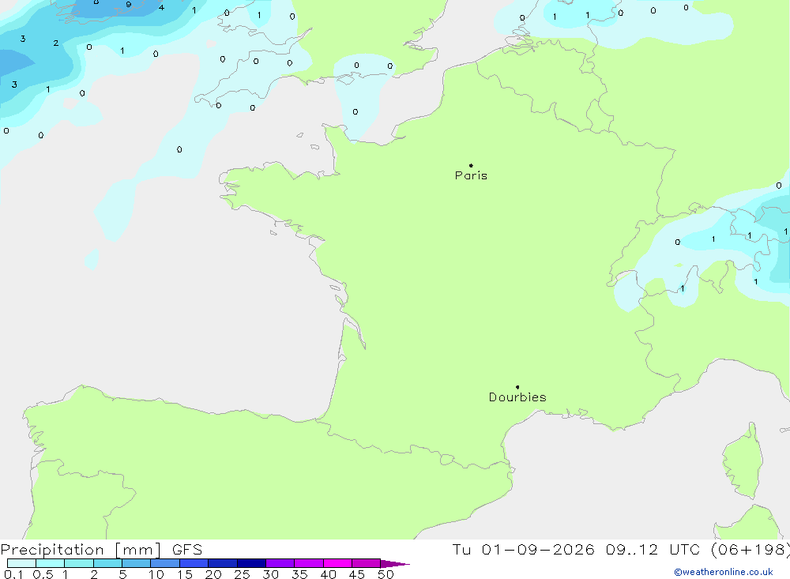This screenshot has width=790, height=579.
Task: Click the Paris city label
Action: point(471,175)
